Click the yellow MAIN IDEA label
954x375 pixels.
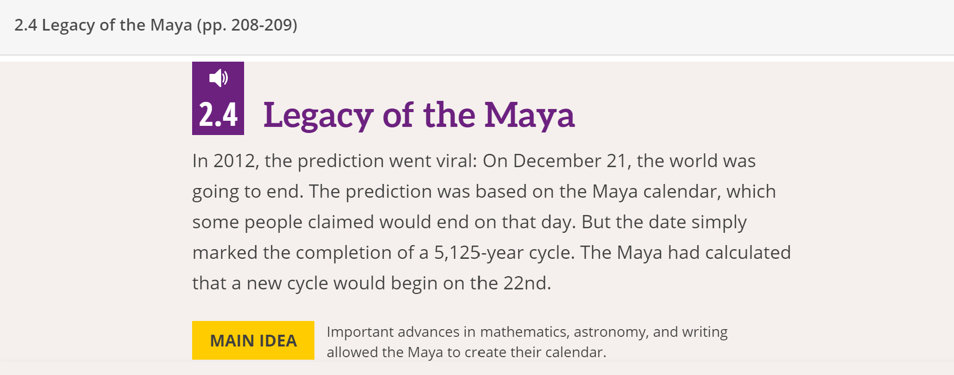click(253, 340)
